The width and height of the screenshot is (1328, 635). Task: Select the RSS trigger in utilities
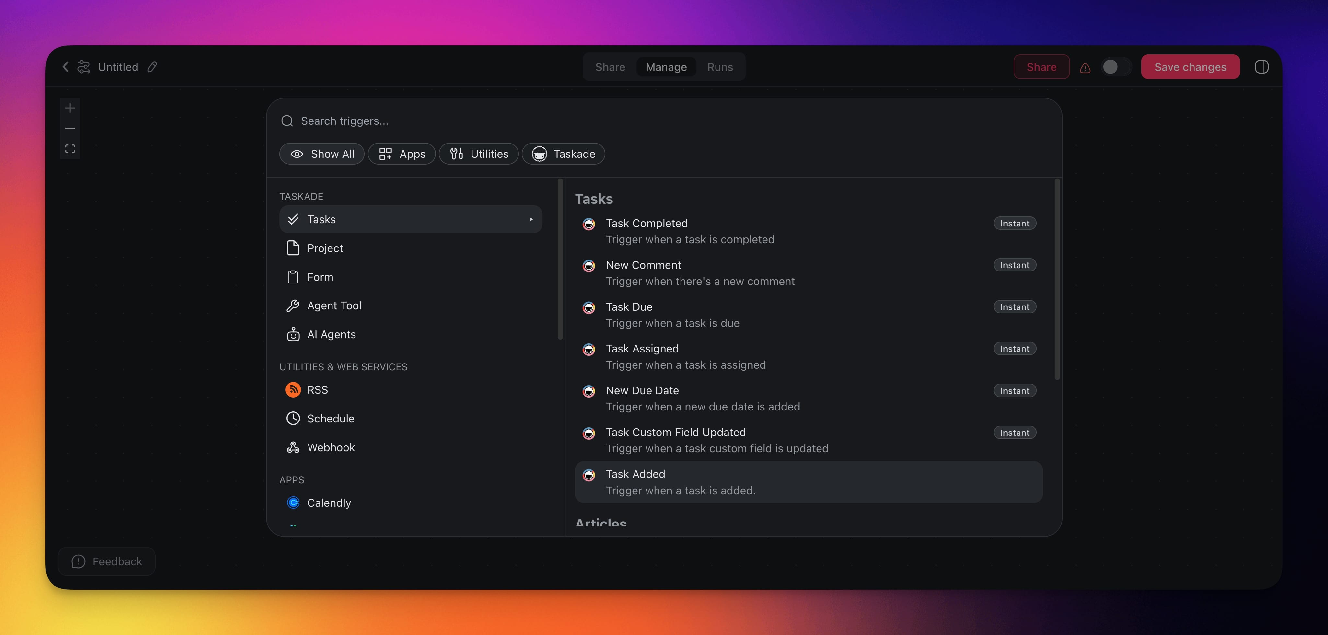(317, 390)
